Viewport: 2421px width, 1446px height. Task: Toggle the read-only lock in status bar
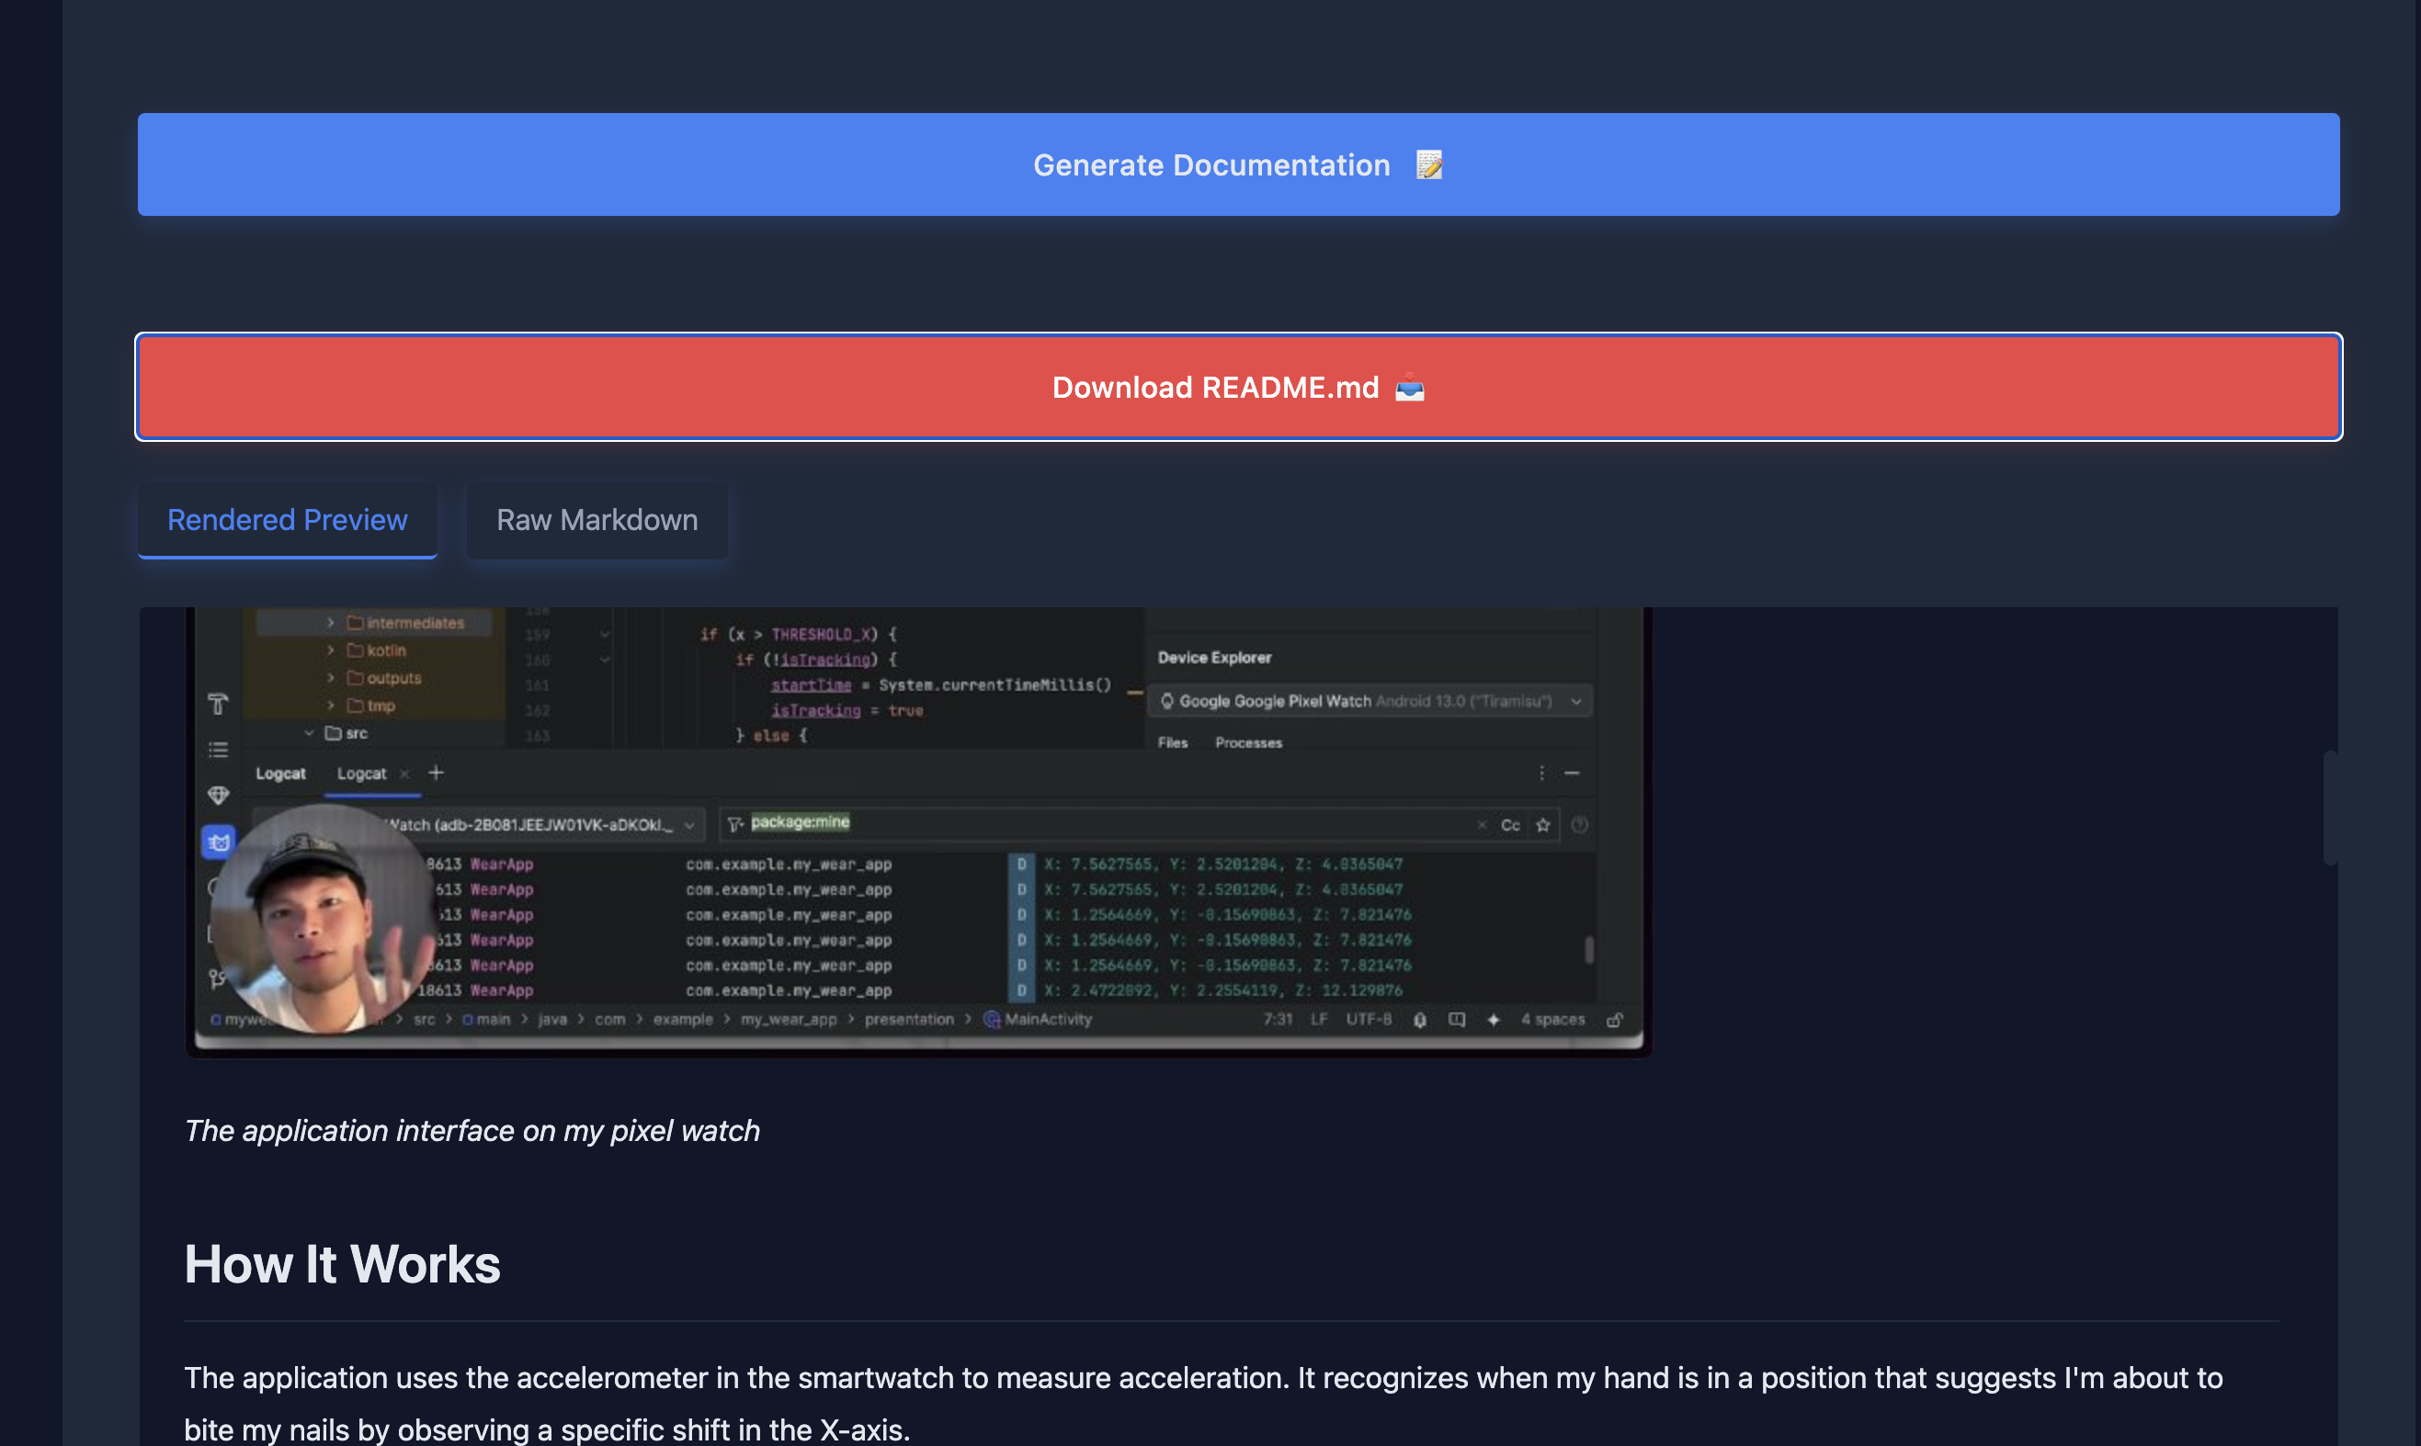[1614, 1019]
